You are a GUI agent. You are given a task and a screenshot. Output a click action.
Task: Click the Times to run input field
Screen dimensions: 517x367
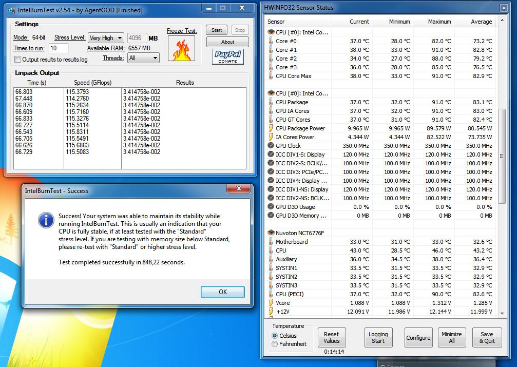(59, 48)
